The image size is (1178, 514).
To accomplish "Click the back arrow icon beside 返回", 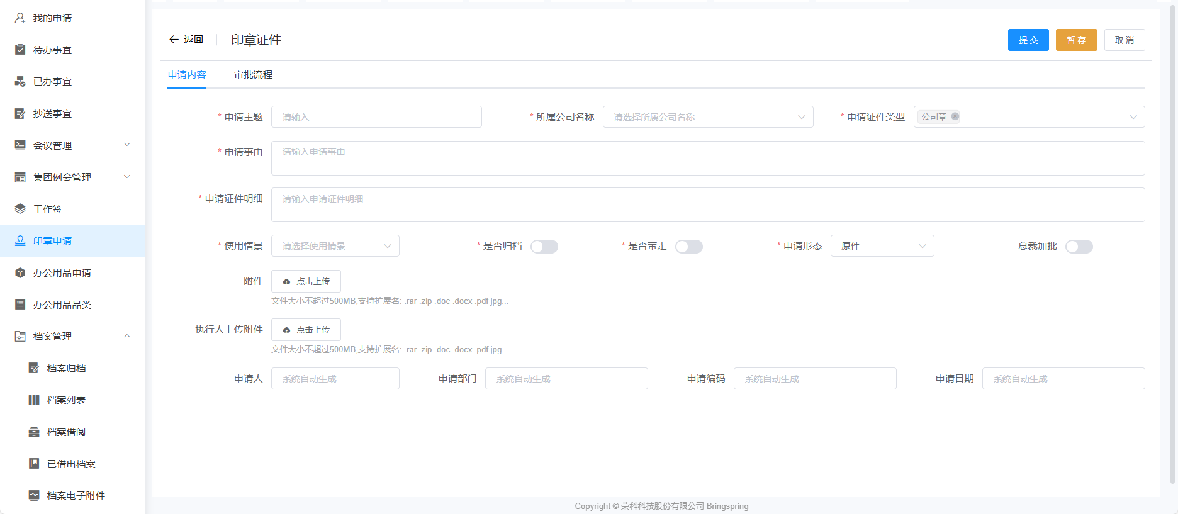I will tap(174, 40).
